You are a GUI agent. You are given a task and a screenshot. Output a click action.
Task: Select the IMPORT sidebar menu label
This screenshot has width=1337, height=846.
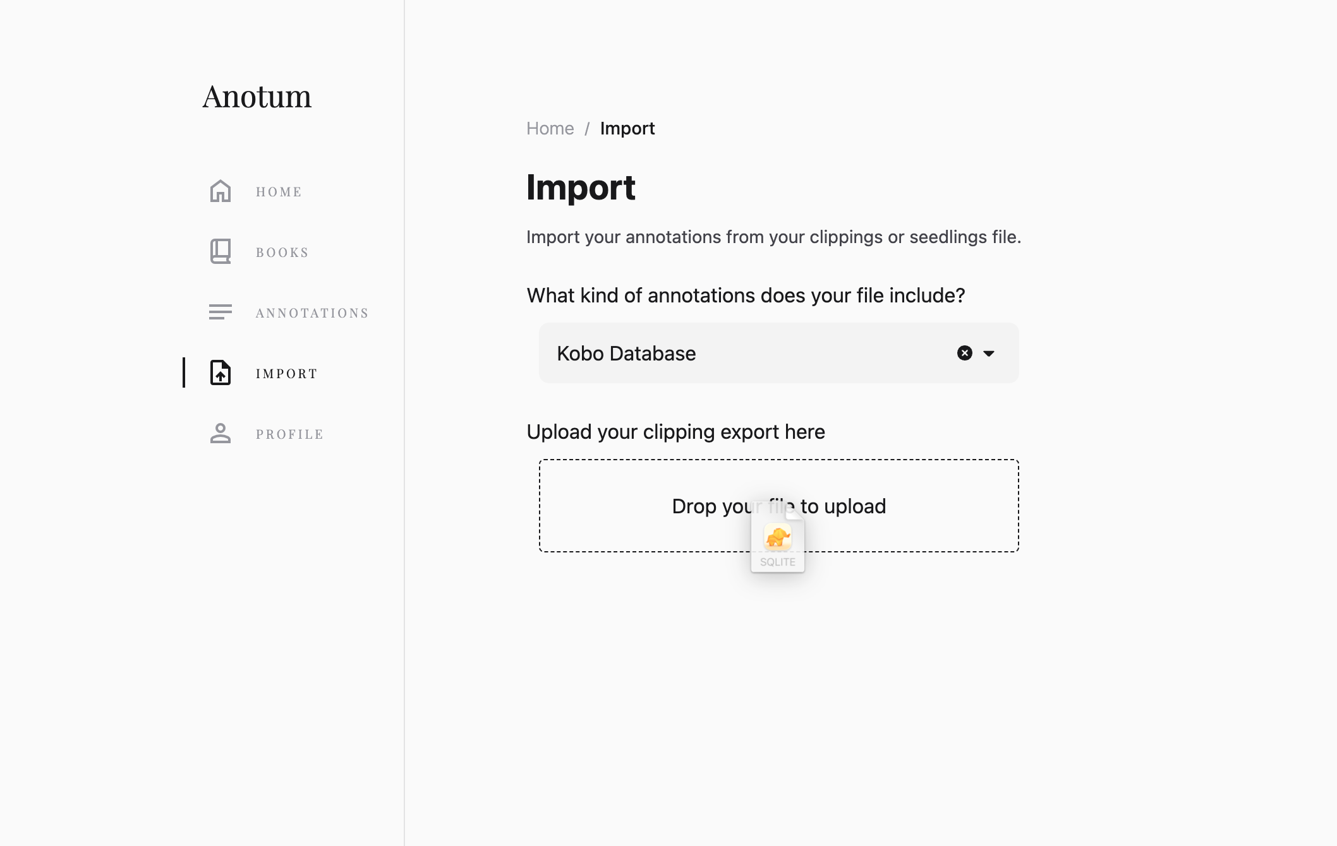coord(287,374)
